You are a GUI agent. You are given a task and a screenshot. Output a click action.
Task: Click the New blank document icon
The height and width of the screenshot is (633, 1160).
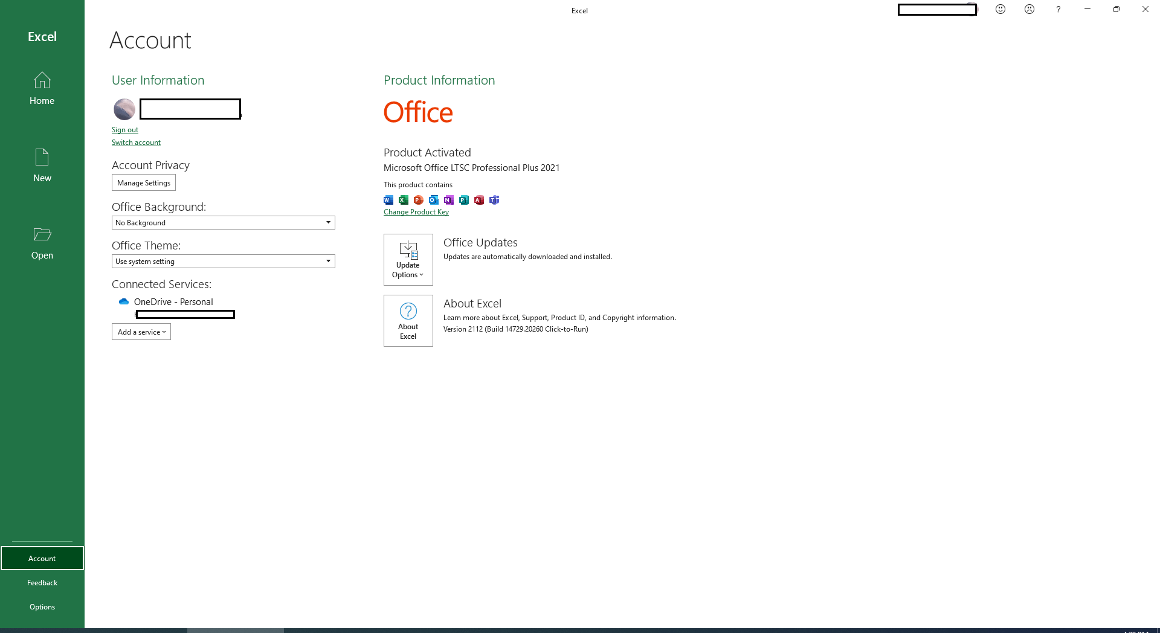42,158
